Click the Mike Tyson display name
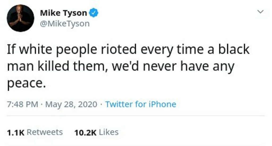This screenshot has height=146, width=272. 63,13
